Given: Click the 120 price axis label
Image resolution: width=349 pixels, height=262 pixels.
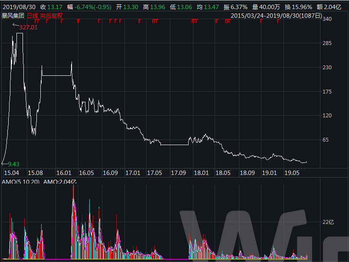Looking at the screenshot, I should pos(327,116).
